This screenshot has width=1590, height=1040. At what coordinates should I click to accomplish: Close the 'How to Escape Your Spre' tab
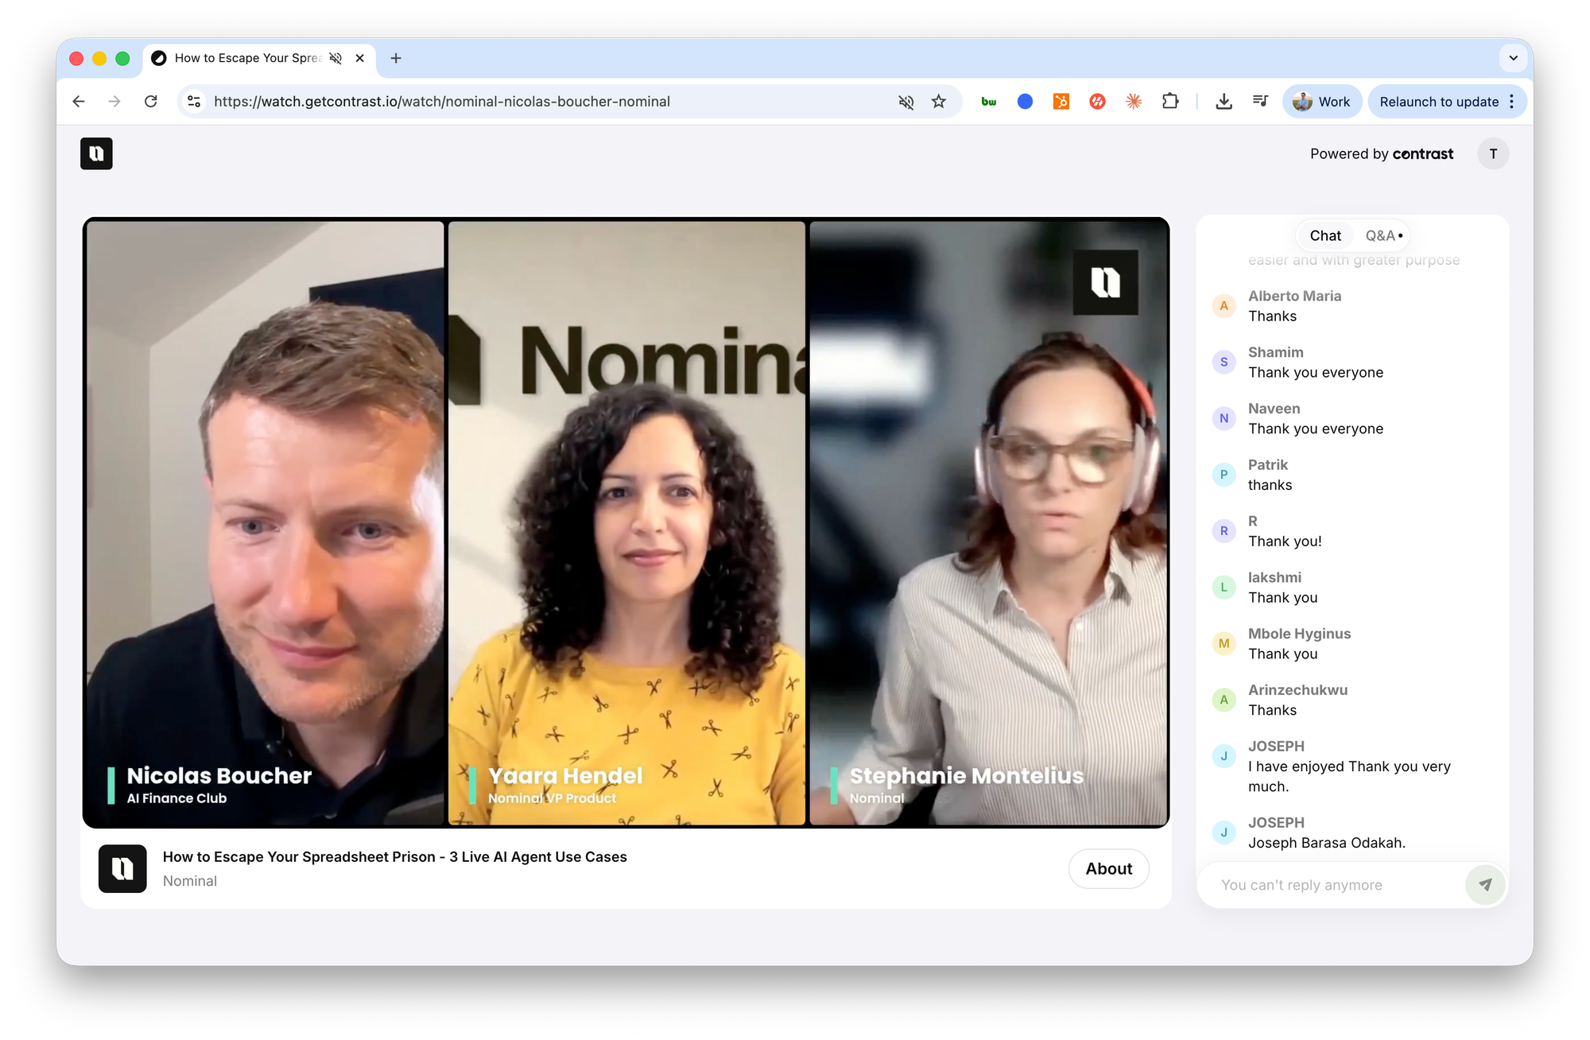point(360,58)
